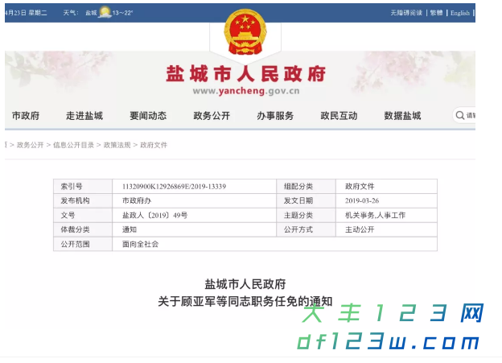Click the national emblem logo
This screenshot has height=363, width=502.
pos(245,31)
